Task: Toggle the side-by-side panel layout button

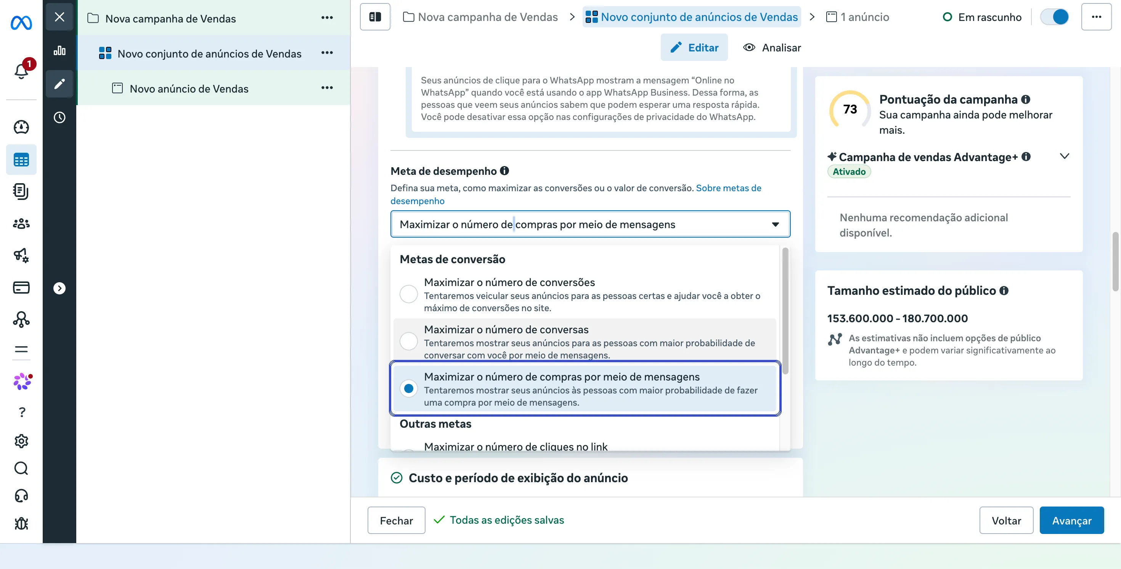Action: (375, 17)
